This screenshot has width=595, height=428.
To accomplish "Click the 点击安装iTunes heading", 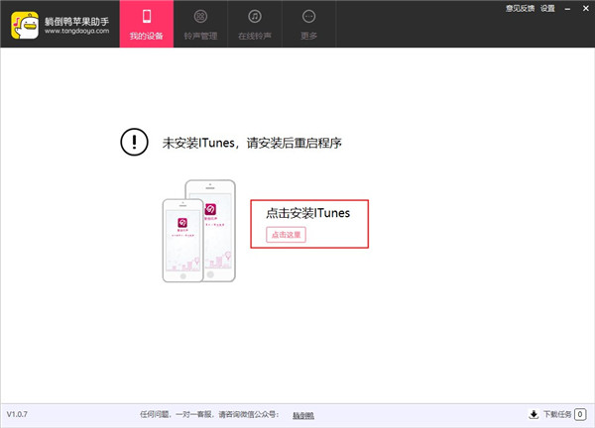I will click(x=307, y=211).
